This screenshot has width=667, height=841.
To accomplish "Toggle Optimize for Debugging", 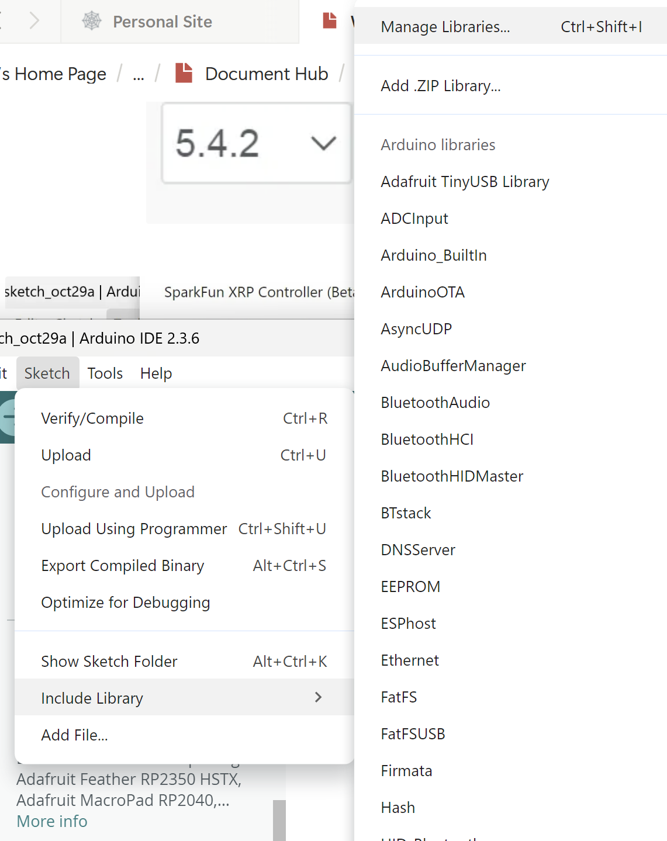I will [x=126, y=603].
